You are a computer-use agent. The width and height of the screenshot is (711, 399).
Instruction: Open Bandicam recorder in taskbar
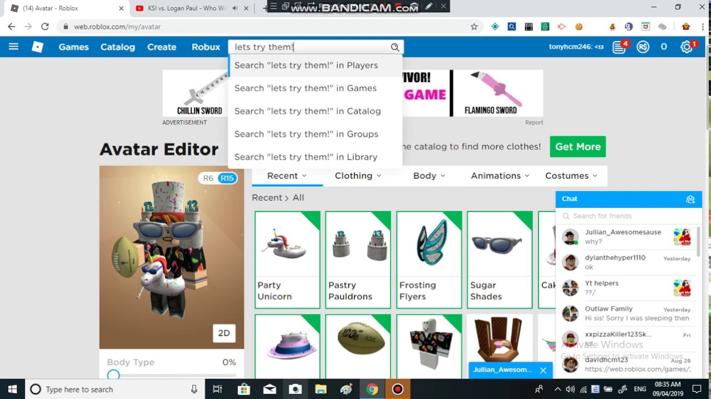398,390
